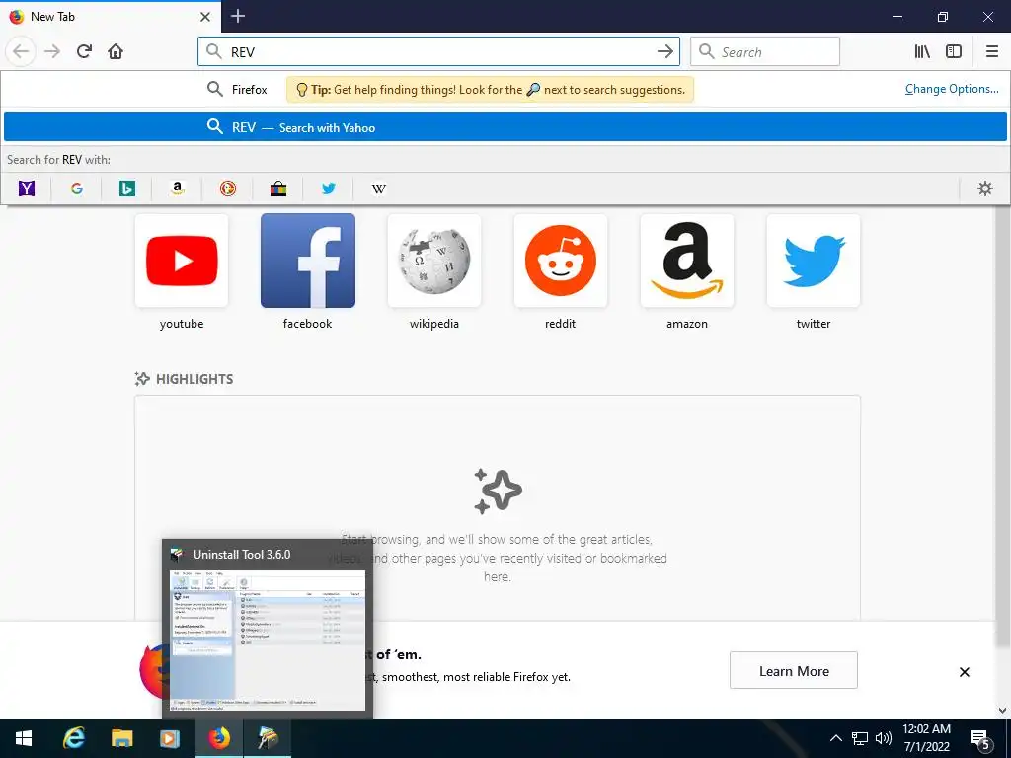Launch Internet Explorer from taskbar
This screenshot has height=758, width=1011.
pos(73,738)
